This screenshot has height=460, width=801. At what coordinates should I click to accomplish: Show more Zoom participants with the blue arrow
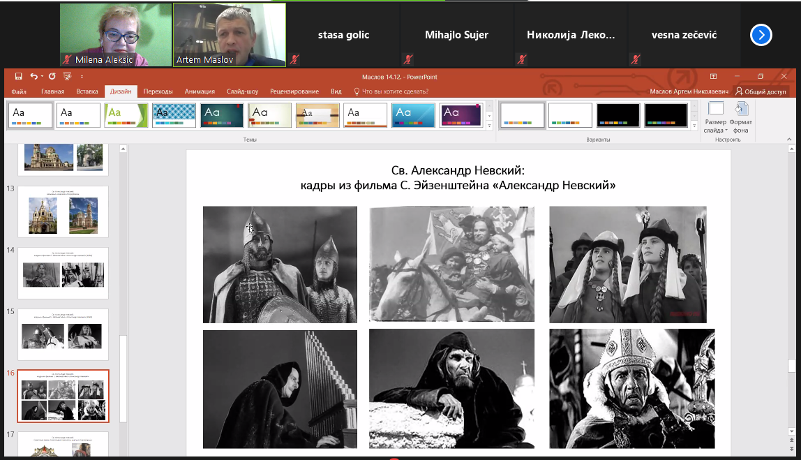[x=761, y=35]
